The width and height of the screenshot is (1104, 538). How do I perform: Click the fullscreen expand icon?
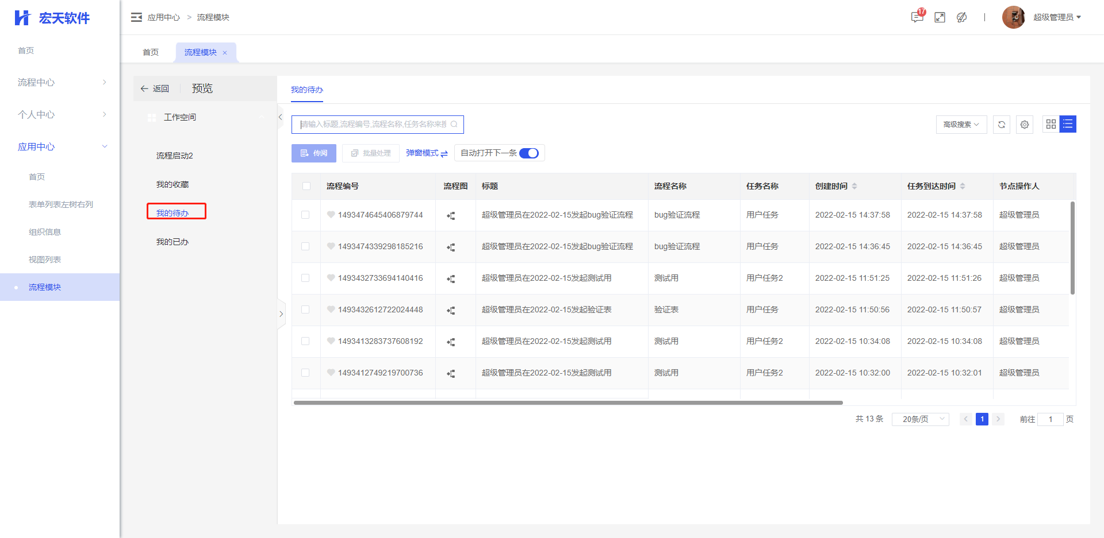(940, 17)
